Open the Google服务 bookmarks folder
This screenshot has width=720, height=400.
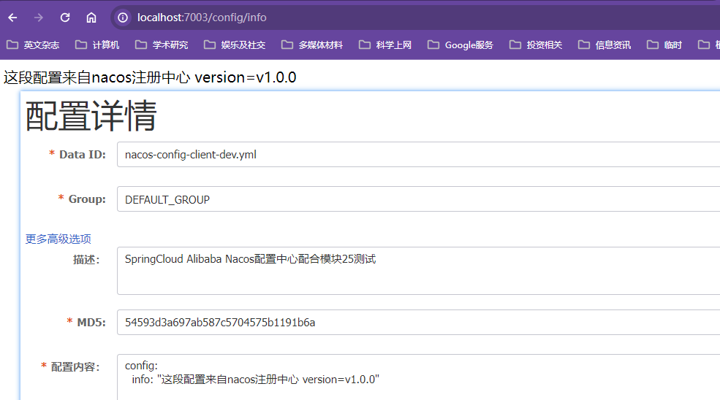click(461, 45)
